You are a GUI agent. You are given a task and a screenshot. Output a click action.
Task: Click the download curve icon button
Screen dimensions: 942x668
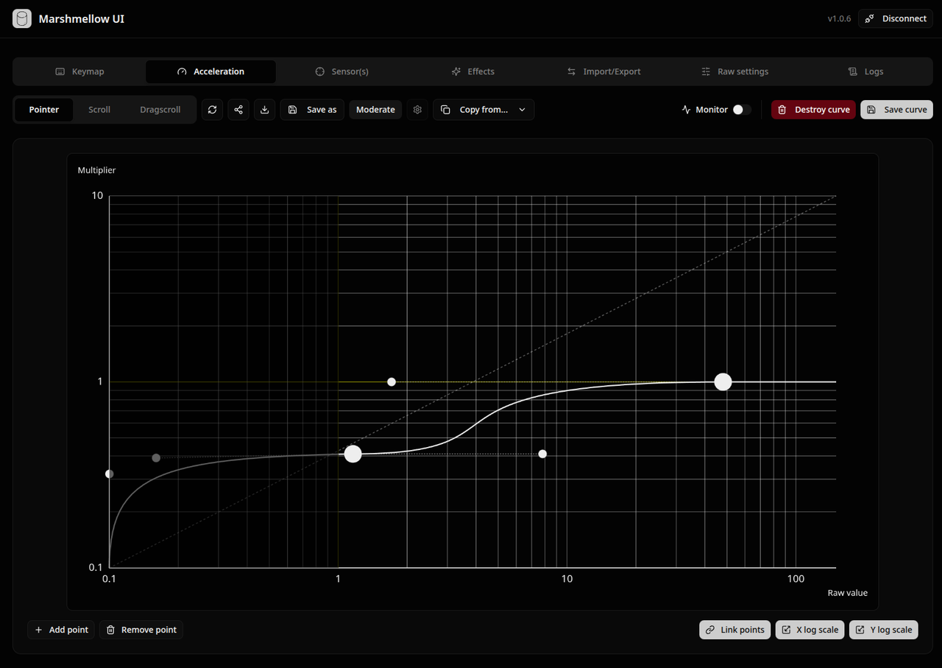click(x=265, y=110)
